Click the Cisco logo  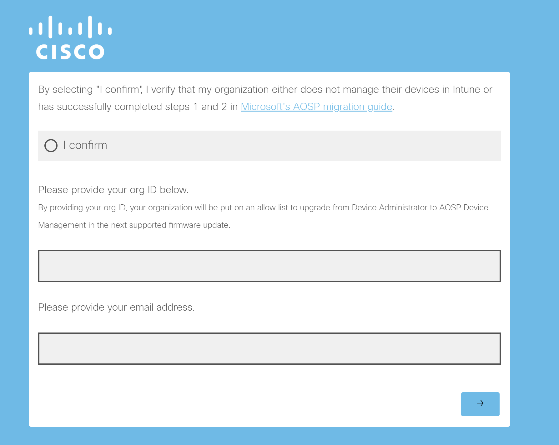[x=70, y=37]
